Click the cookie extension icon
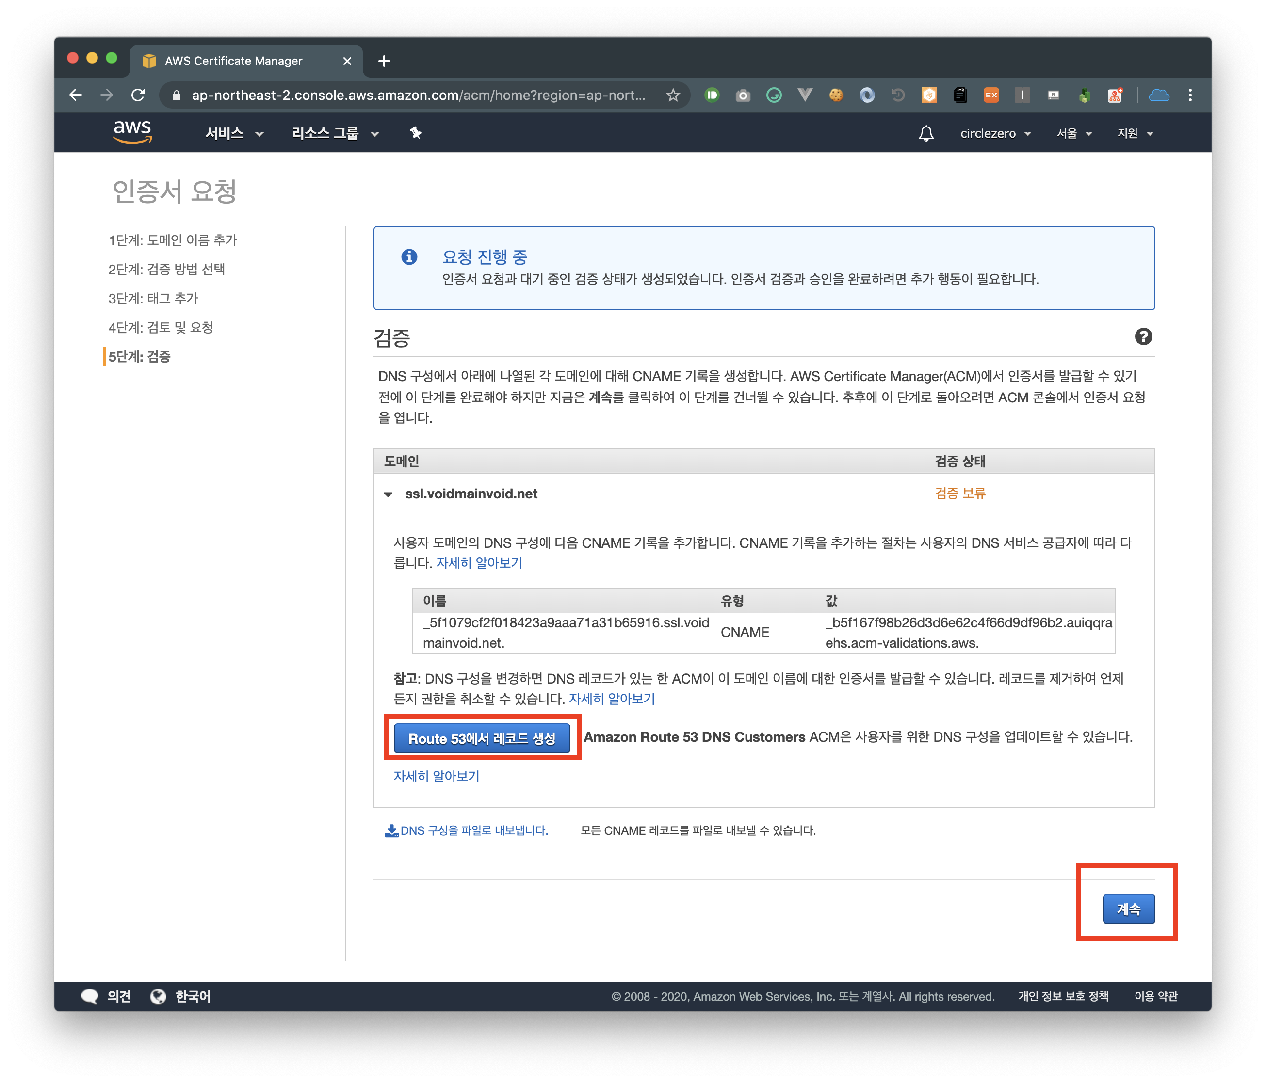 (835, 95)
